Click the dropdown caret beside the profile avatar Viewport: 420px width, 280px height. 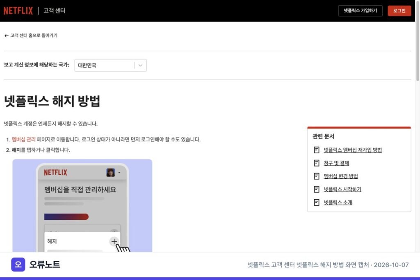pos(119,173)
